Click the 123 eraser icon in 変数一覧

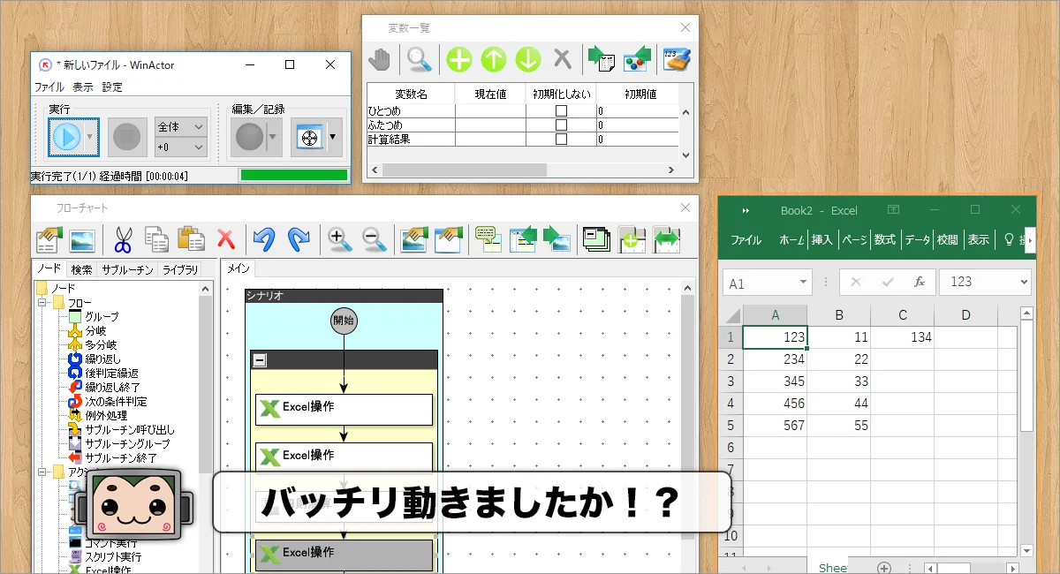(x=676, y=59)
